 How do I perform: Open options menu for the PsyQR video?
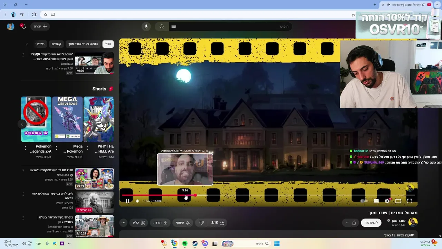[x=23, y=55]
